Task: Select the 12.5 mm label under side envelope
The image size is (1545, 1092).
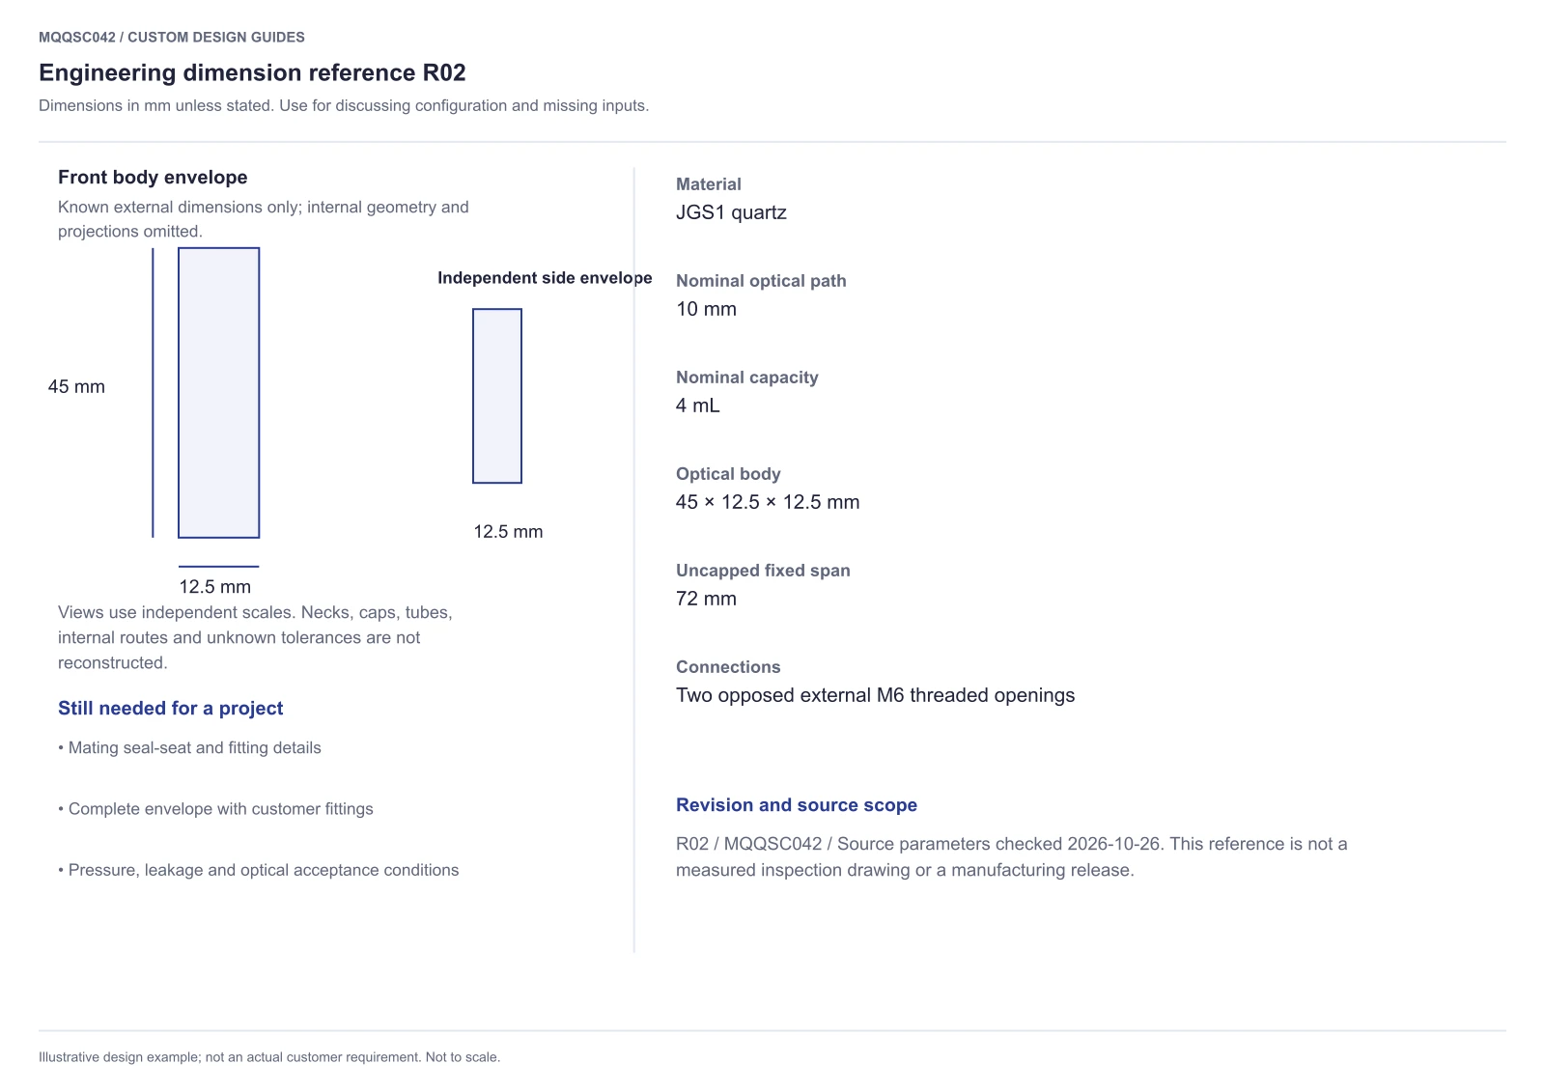Action: [508, 531]
